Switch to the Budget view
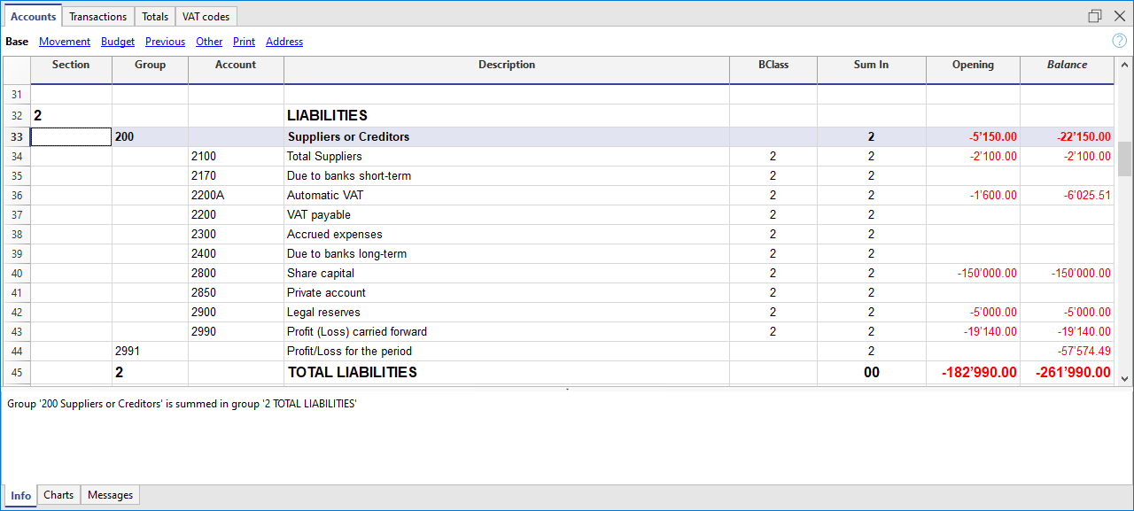The width and height of the screenshot is (1134, 511). (118, 42)
